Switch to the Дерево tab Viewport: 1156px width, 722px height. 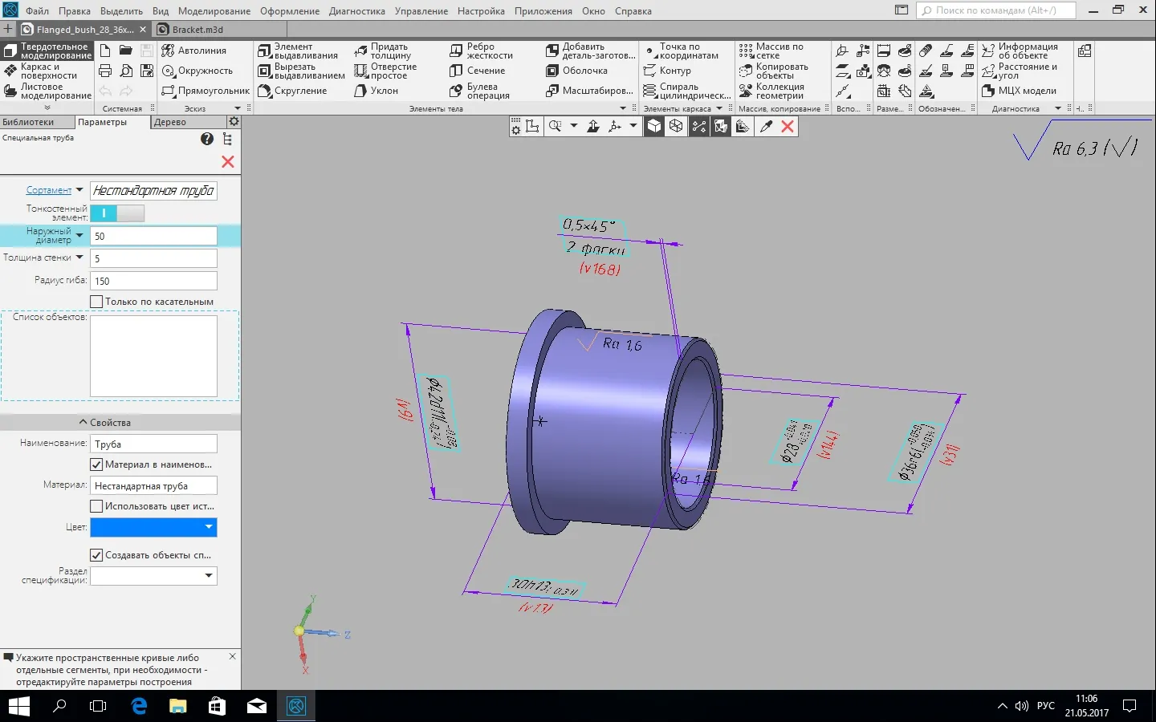click(170, 122)
